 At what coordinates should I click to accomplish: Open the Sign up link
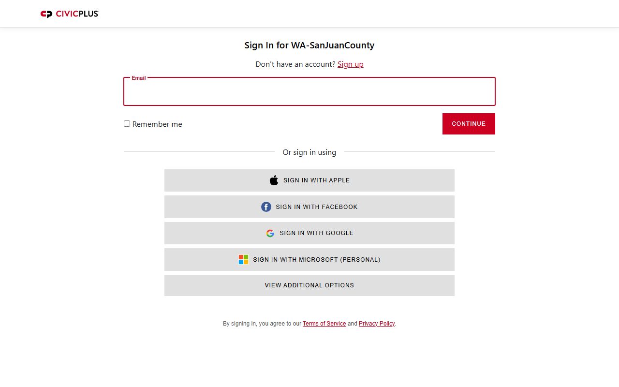click(350, 64)
